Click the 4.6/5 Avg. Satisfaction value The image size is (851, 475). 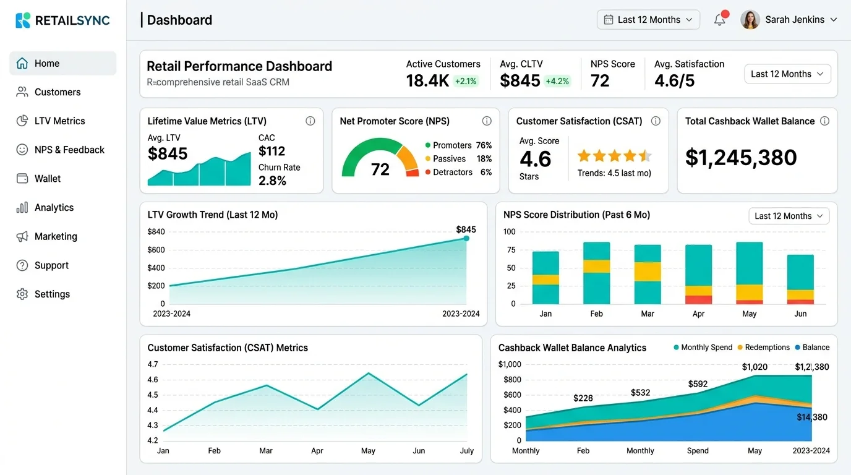tap(675, 81)
